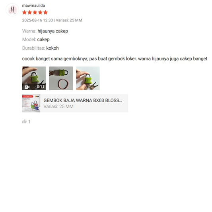Click the fifth rating star
The height and width of the screenshot is (212, 212).
[x=45, y=12]
